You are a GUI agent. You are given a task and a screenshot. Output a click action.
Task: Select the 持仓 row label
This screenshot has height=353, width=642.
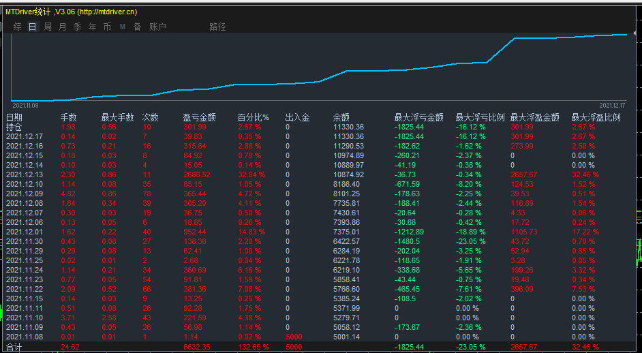14,127
